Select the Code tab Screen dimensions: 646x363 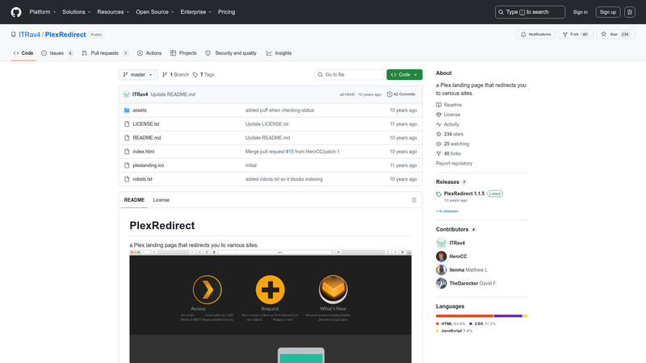(23, 53)
